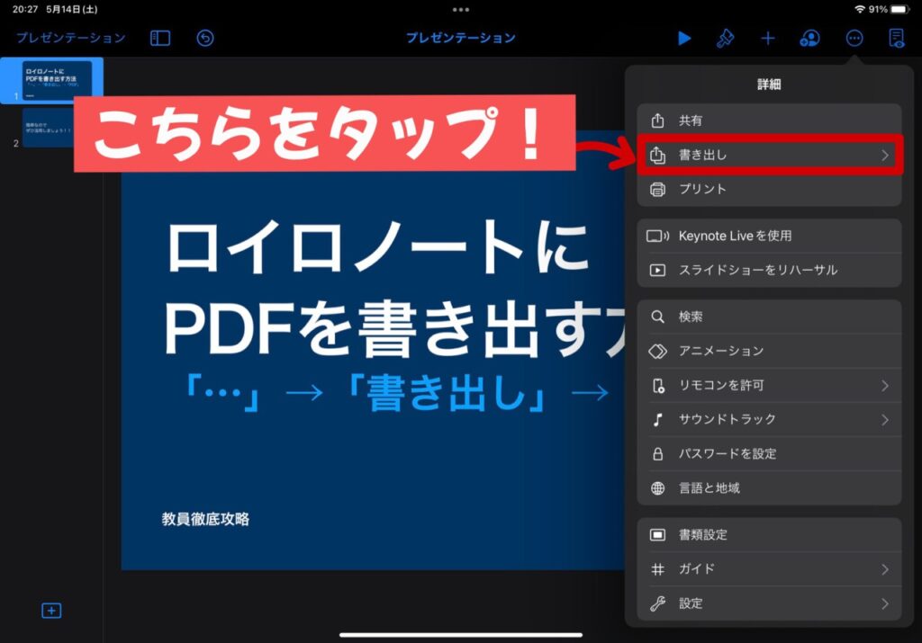The width and height of the screenshot is (922, 643).
Task: Tap the Undo arrow icon
Action: [204, 38]
